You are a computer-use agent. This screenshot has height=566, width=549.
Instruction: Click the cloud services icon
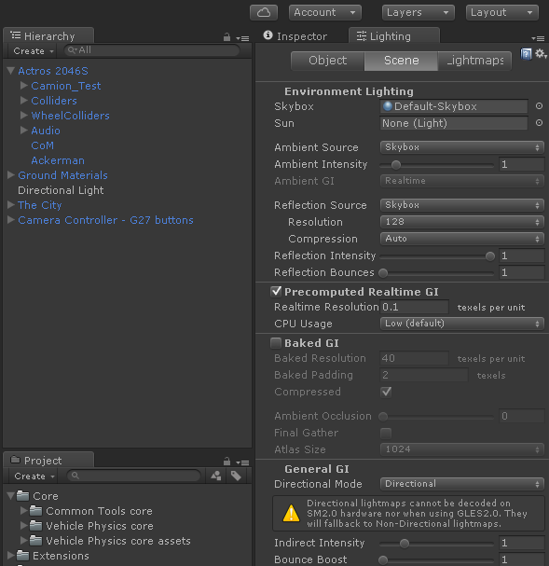264,13
